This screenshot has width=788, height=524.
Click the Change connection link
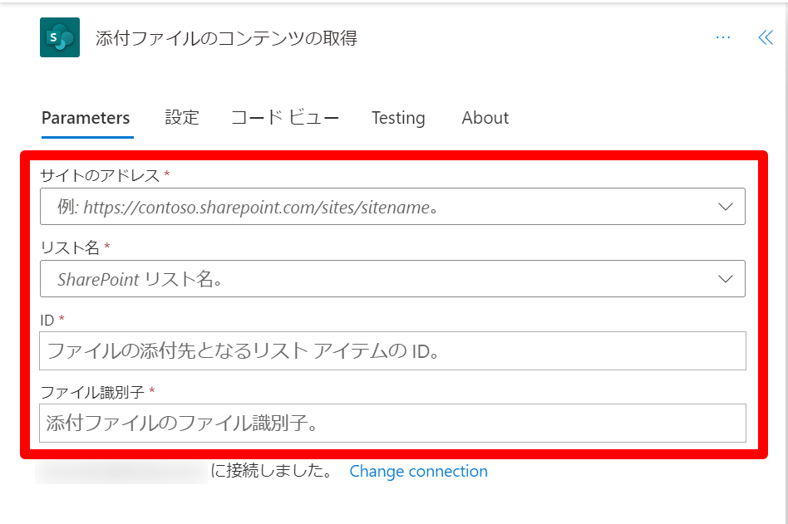(x=418, y=472)
